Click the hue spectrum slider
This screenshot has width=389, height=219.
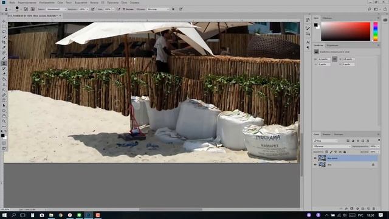pos(376,32)
